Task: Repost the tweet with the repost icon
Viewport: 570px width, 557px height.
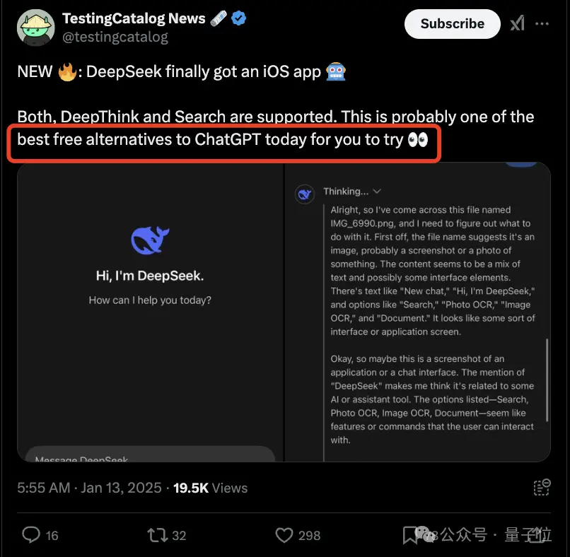Action: point(157,535)
